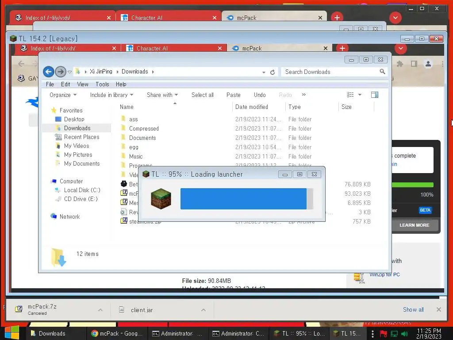Select Local Disk (C:) in navigation pane

point(82,190)
